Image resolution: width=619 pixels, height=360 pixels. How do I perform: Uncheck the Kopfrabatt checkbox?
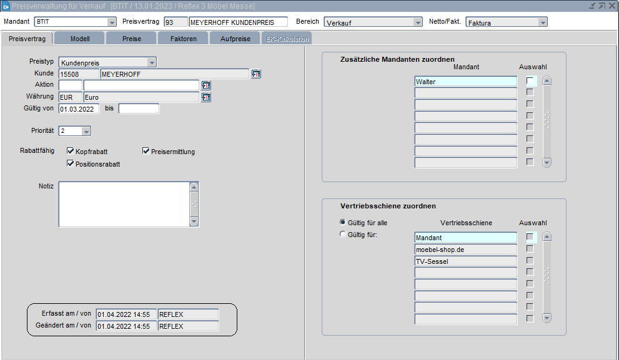tap(71, 151)
